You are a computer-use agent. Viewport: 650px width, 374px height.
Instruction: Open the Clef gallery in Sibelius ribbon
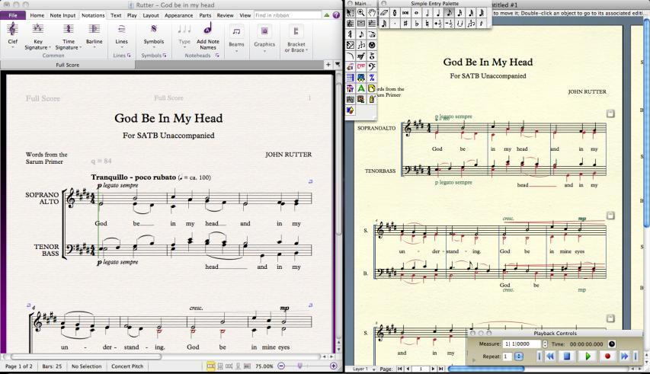12,34
